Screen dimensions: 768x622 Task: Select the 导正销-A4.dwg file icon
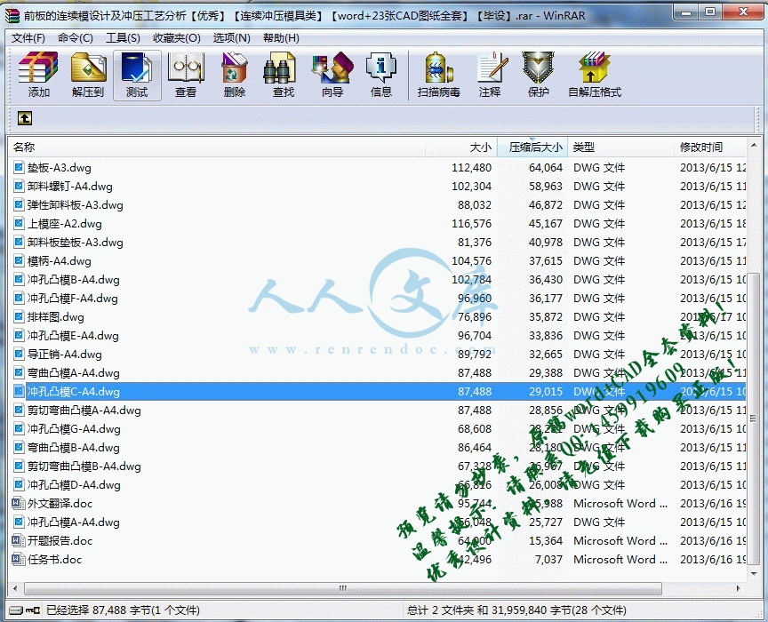coord(19,354)
